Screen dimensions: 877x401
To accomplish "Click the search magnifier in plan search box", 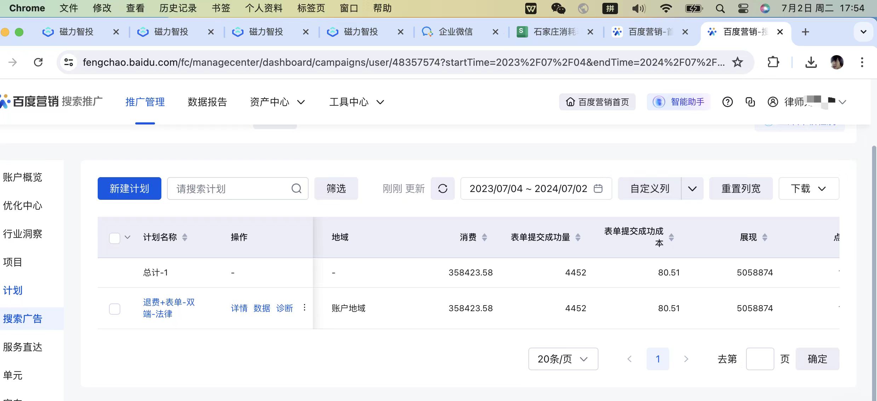I will click(x=296, y=188).
